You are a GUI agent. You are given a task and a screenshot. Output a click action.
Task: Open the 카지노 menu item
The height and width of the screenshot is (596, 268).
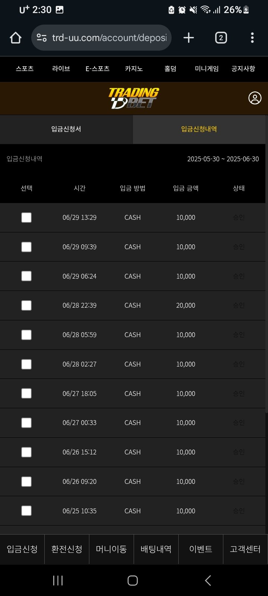(x=134, y=69)
